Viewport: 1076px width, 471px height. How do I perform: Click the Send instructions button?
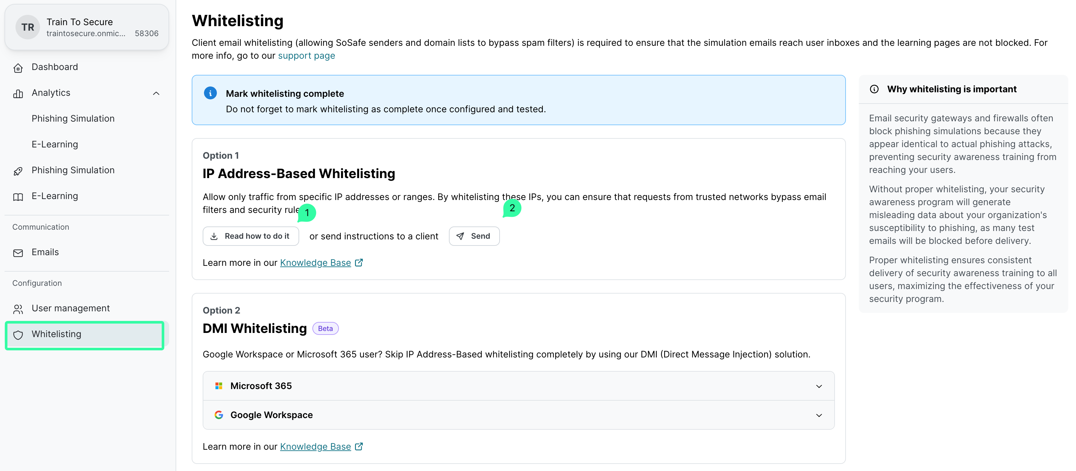tap(474, 236)
